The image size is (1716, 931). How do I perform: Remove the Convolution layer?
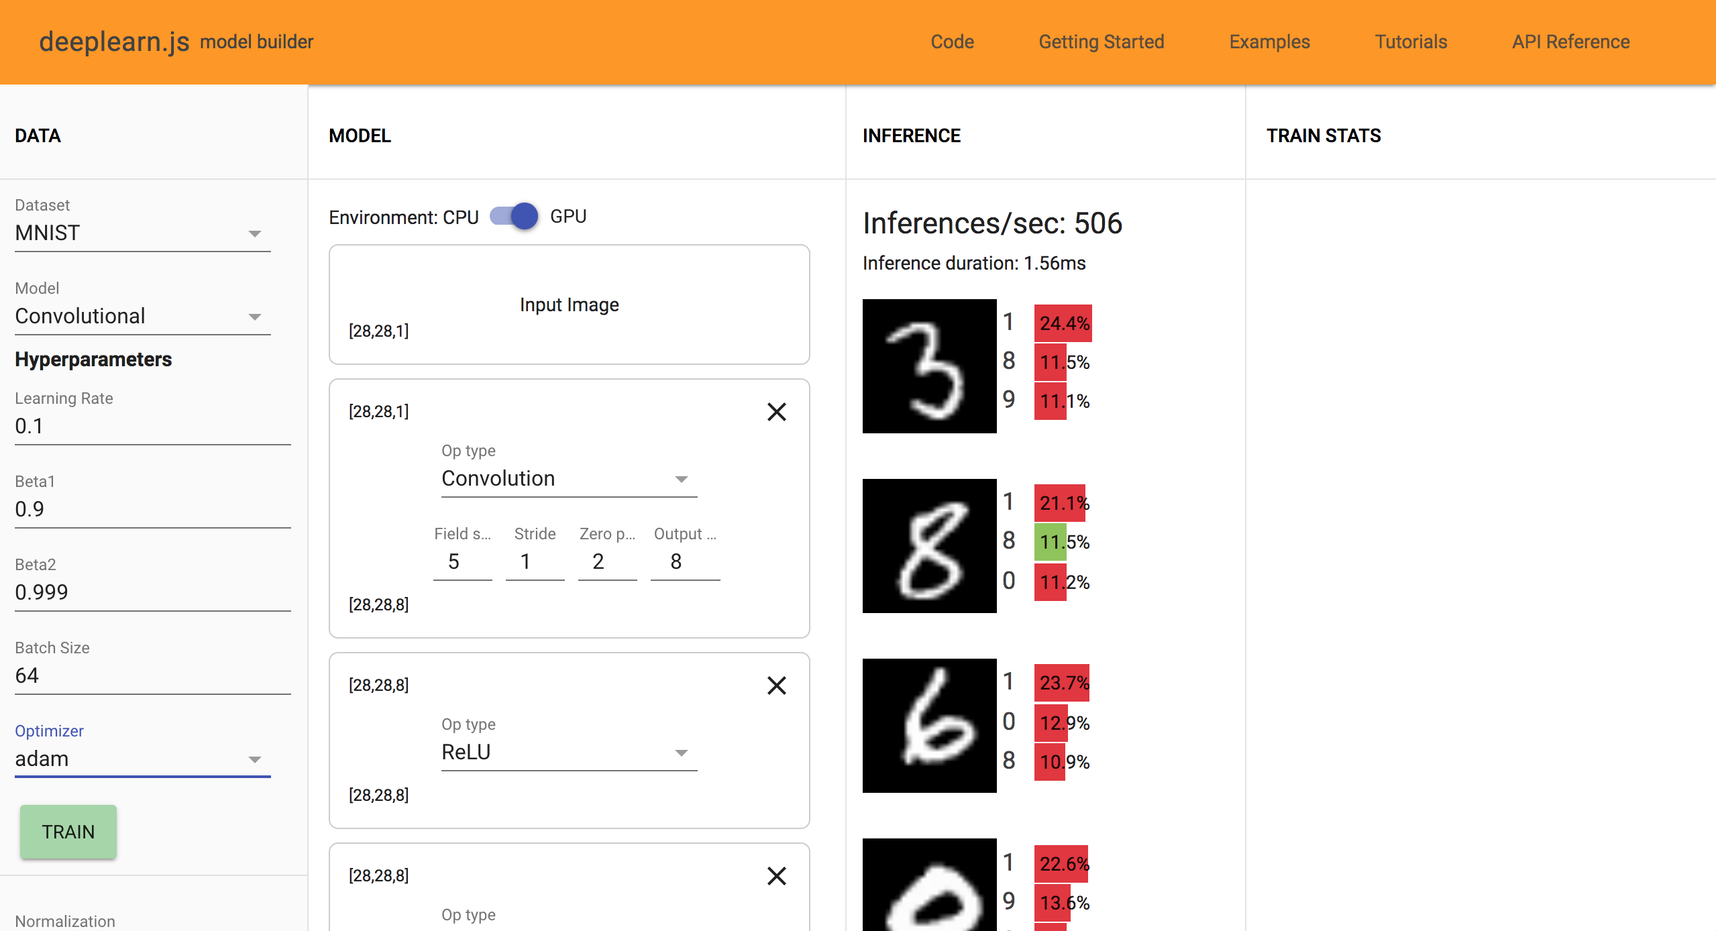[x=776, y=412]
